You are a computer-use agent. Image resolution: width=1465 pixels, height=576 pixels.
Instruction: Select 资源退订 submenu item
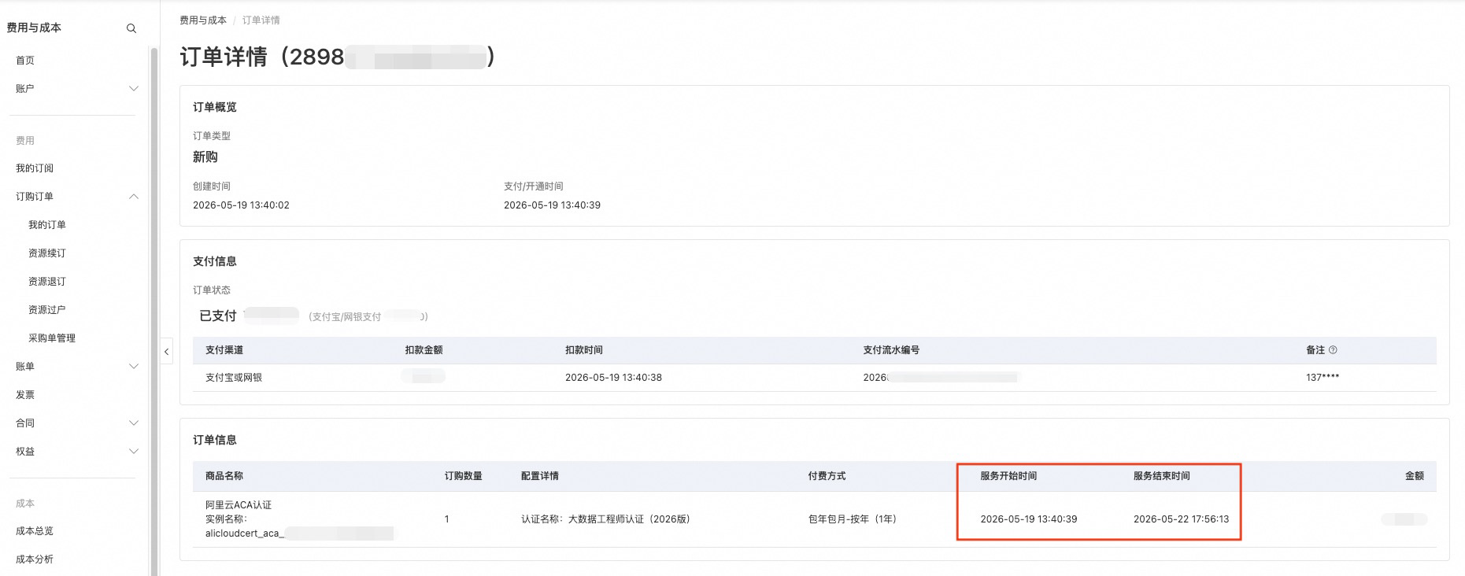[x=47, y=282]
